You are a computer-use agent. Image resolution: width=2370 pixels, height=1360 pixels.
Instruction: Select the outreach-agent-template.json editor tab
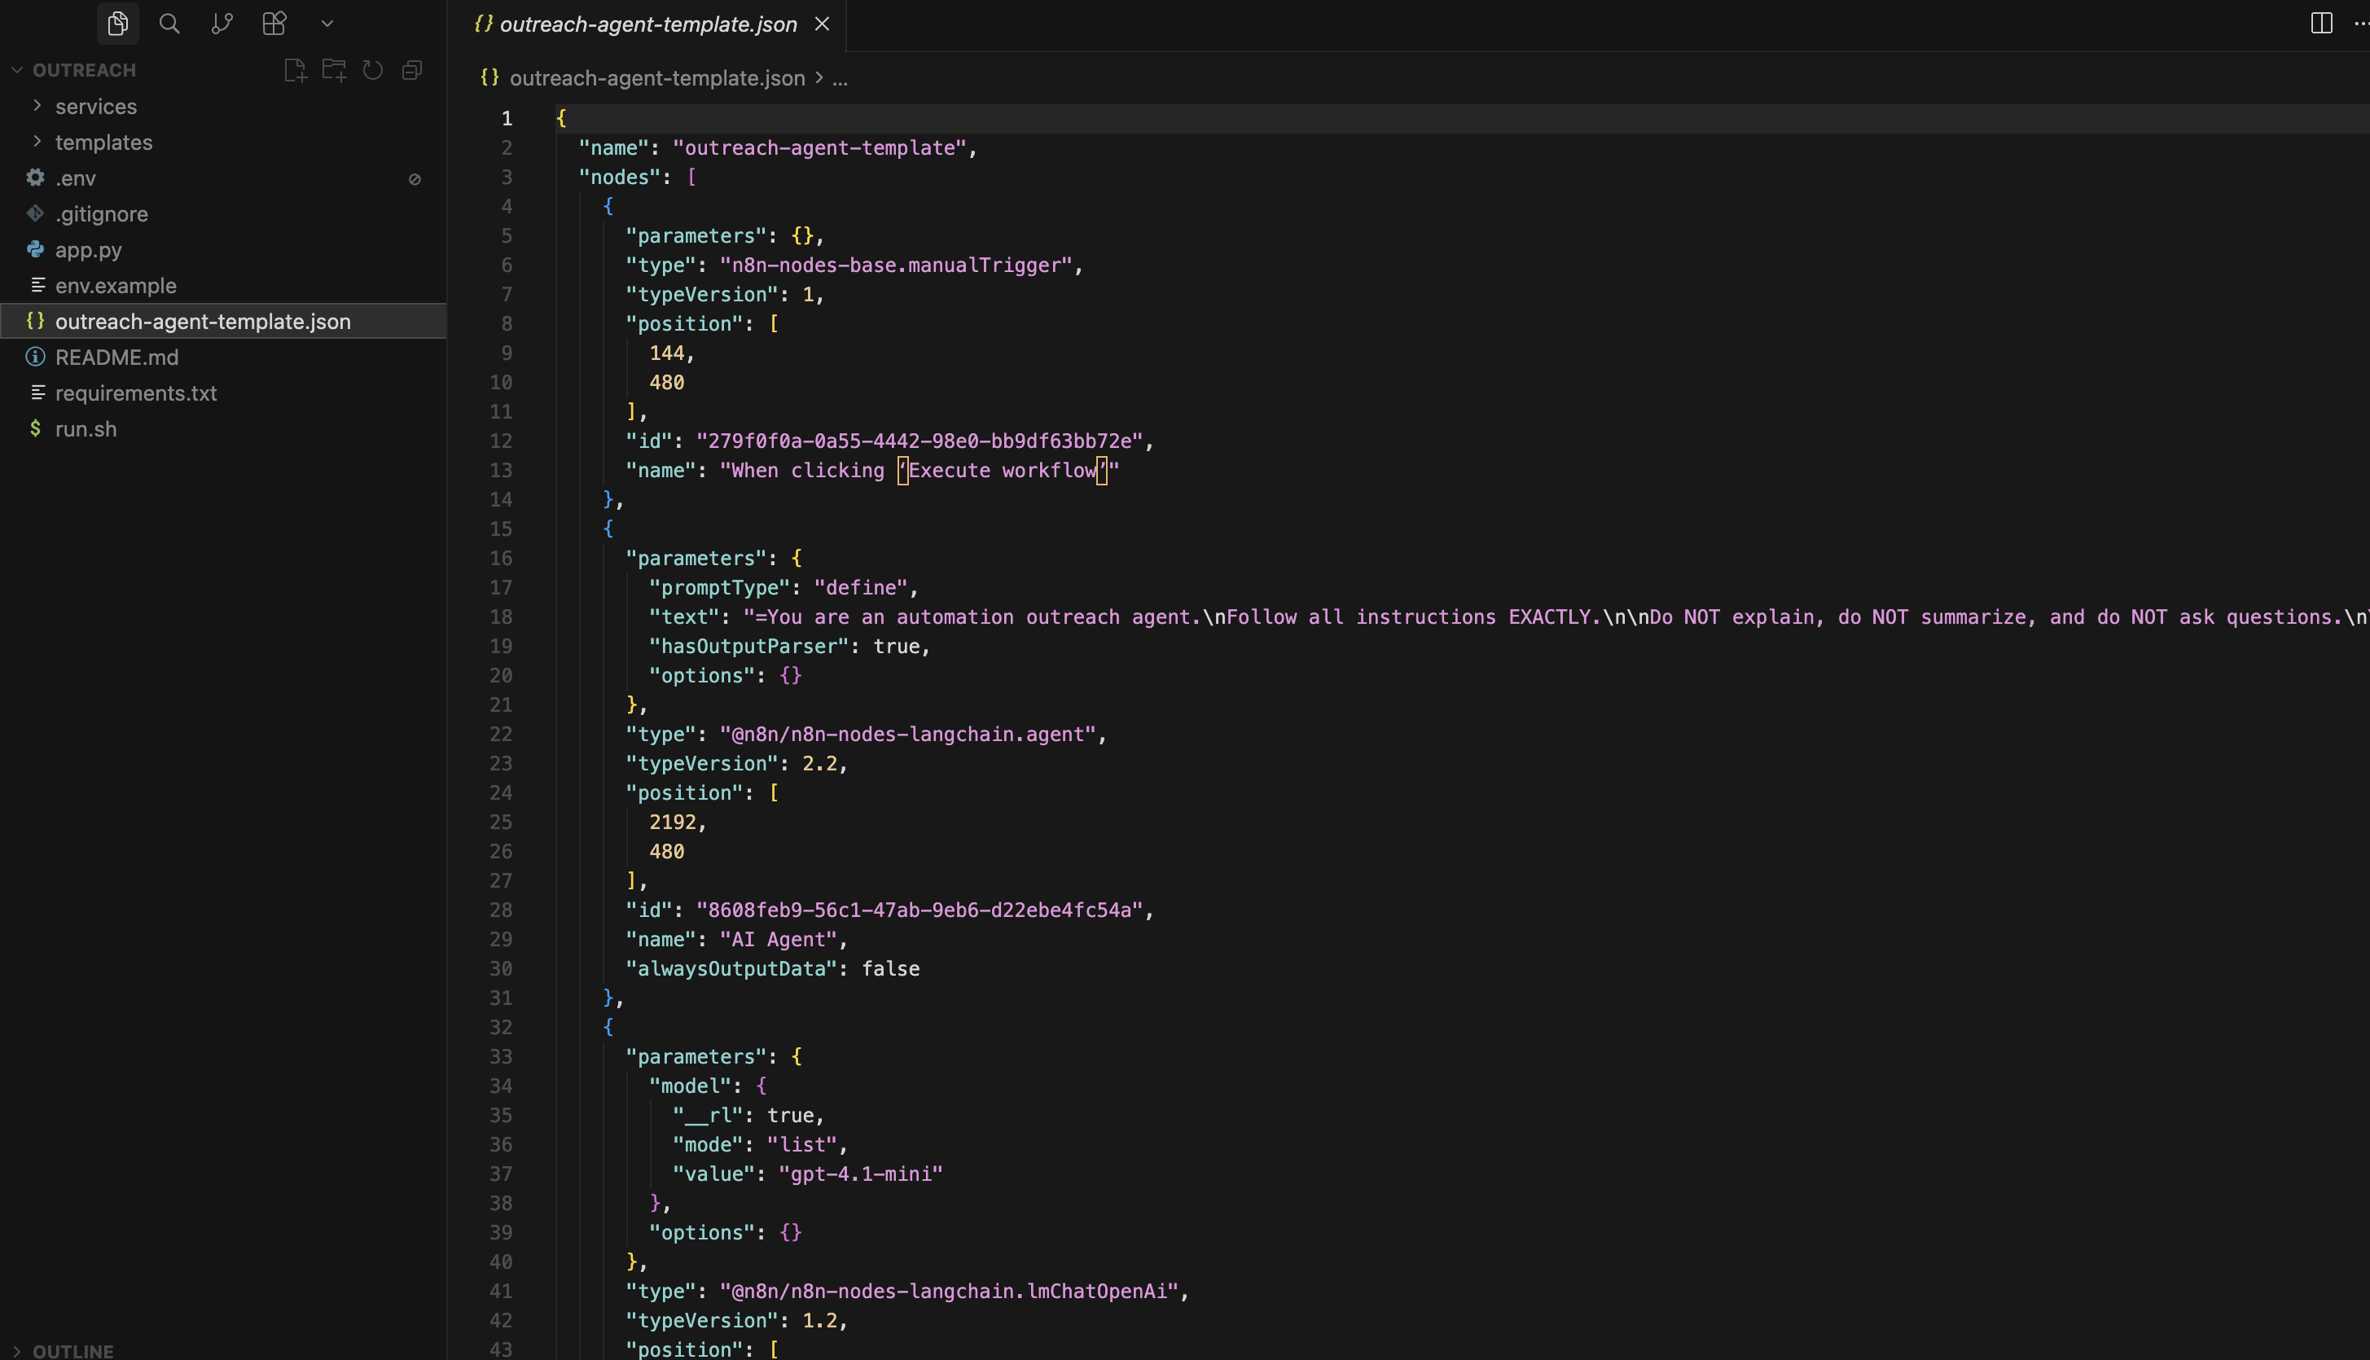coord(647,24)
